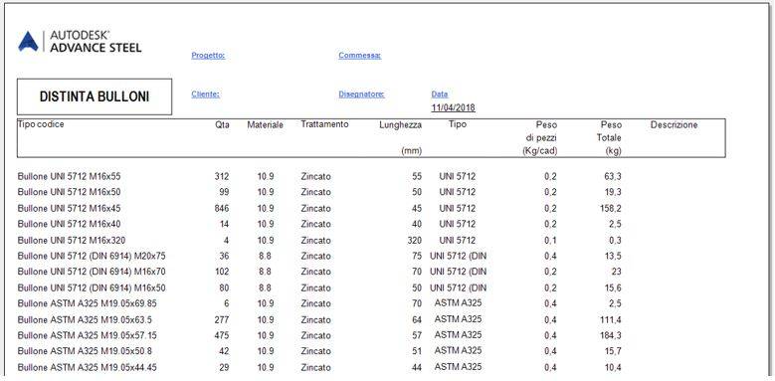
Task: Click the Lunghezza column header
Action: click(400, 125)
